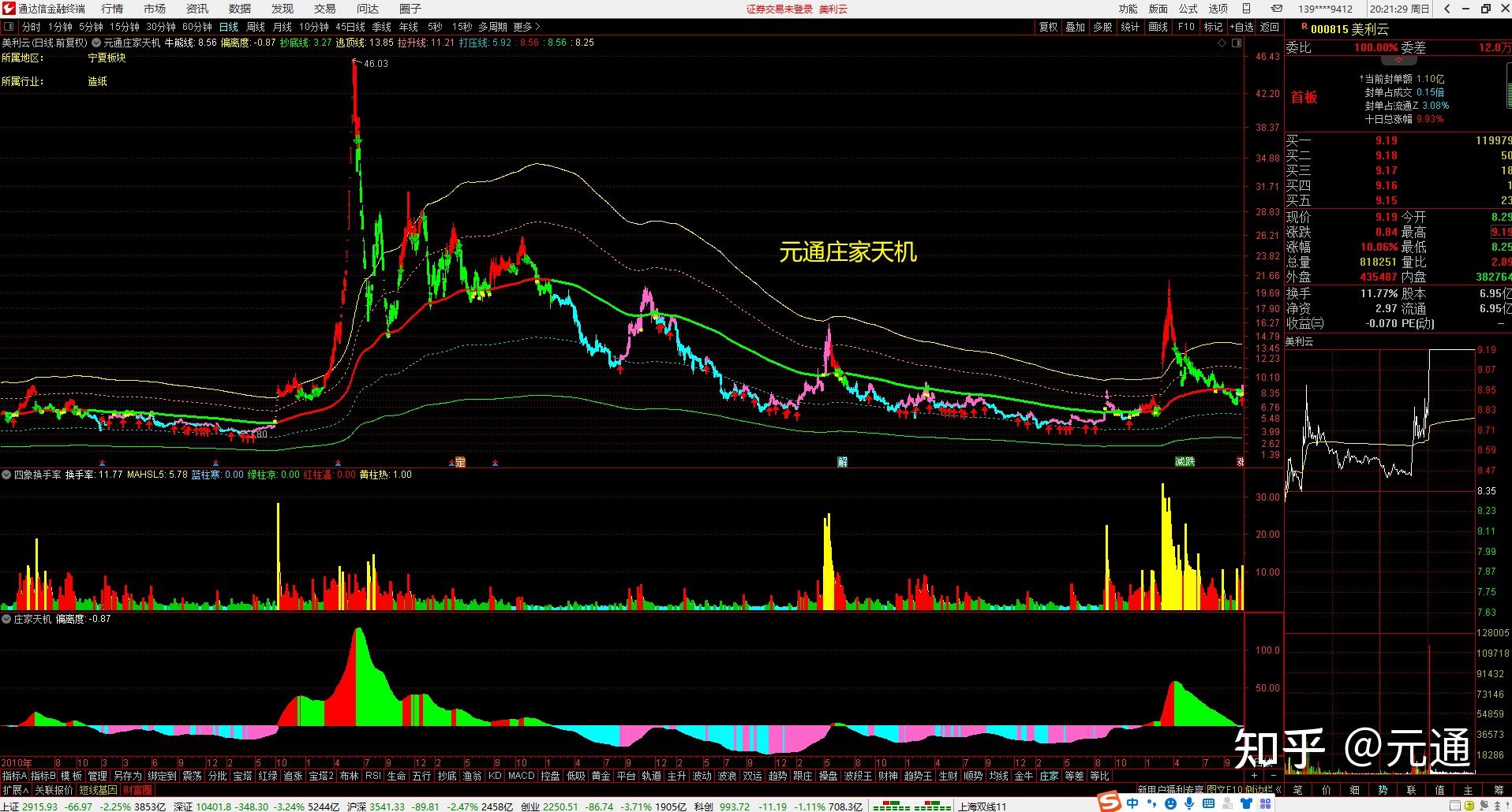The height and width of the screenshot is (812, 1512).
Task: Select the 1分钟 period
Action: (60, 27)
